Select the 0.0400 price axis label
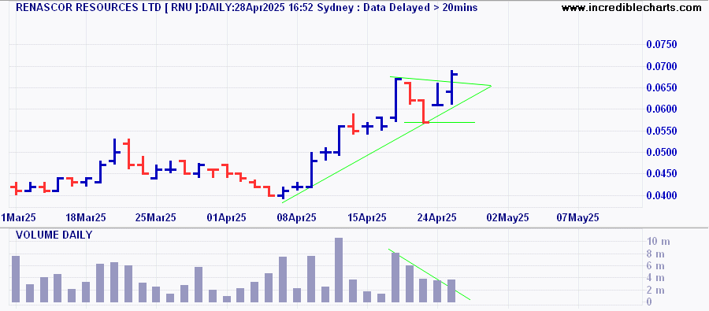This screenshot has height=311, width=709. [x=662, y=196]
